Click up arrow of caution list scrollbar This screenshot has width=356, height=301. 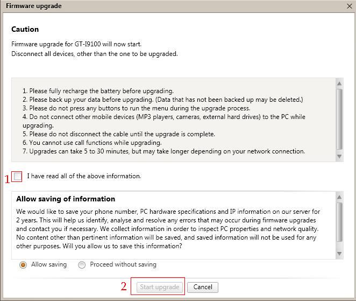coord(339,83)
